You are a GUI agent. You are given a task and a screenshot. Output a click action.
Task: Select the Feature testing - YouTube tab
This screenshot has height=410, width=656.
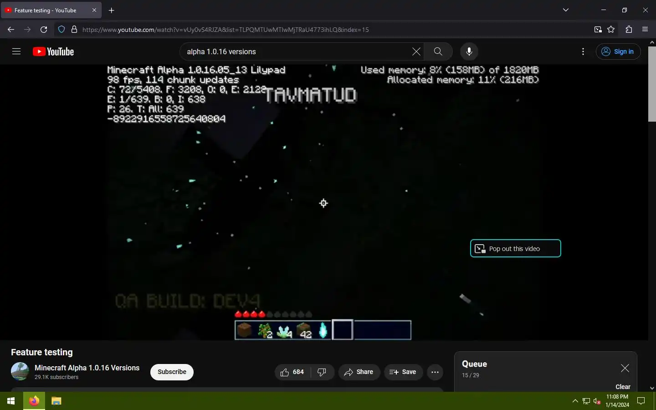pyautogui.click(x=51, y=10)
